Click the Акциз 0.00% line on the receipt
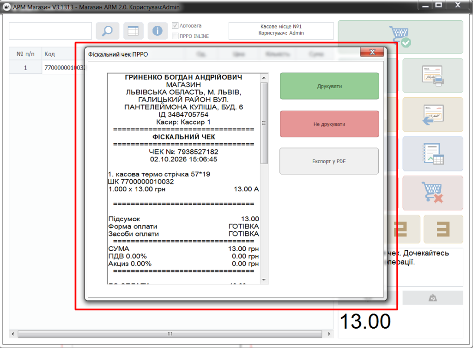This screenshot has width=473, height=348. (x=183, y=264)
